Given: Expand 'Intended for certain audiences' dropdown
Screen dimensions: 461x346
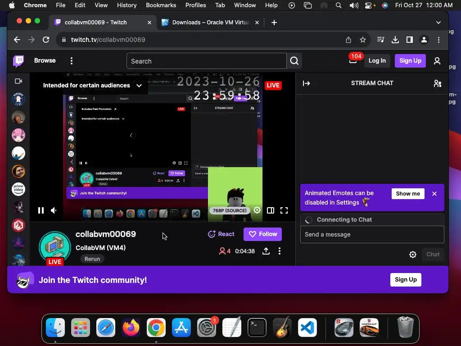Looking at the screenshot, I should click(x=92, y=85).
